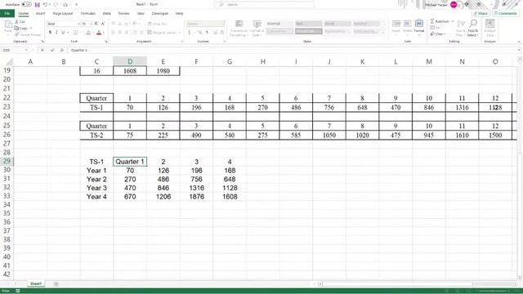Click in the formula bar text field
Screen dimensions: 523x294
[292, 50]
